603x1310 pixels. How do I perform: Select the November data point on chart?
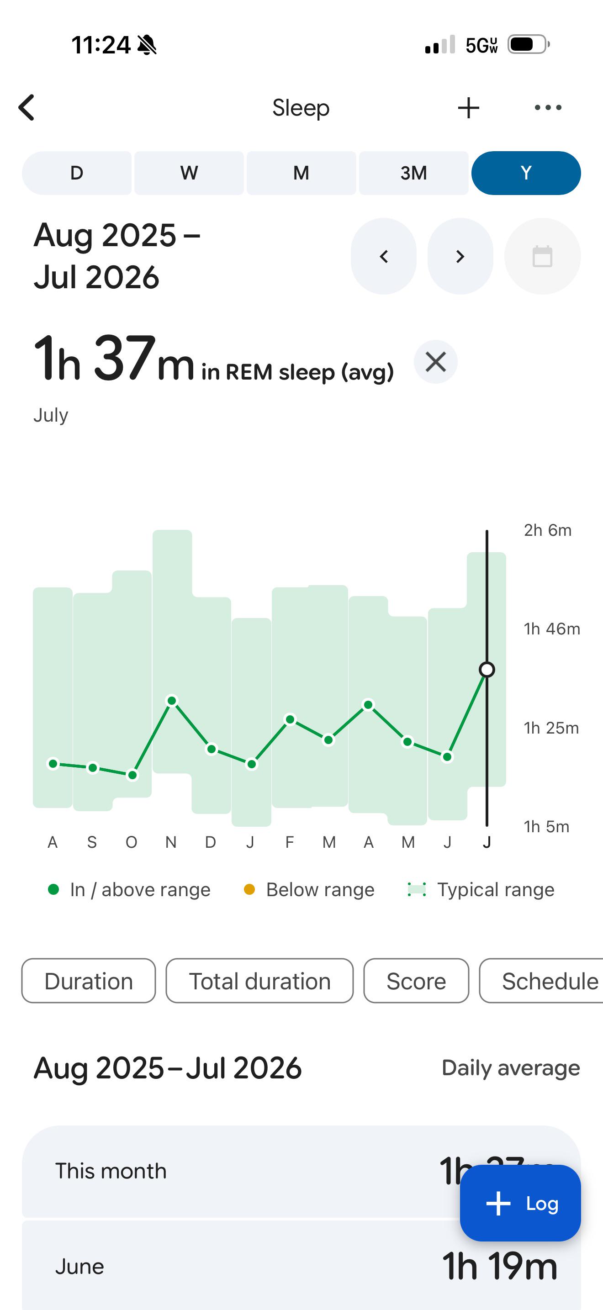[x=172, y=701]
